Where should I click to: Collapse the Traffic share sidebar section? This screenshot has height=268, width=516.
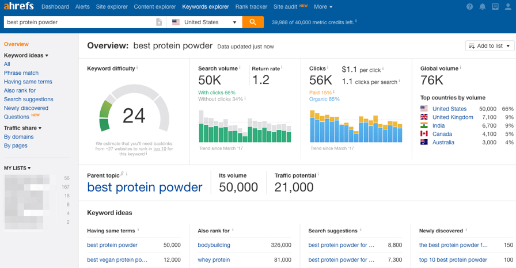tap(22, 128)
